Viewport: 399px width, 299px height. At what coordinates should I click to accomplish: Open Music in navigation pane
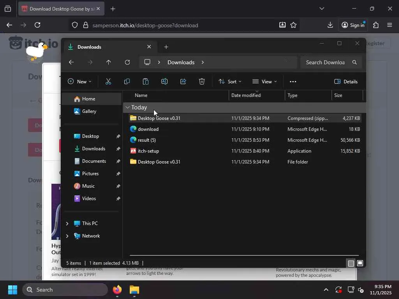pyautogui.click(x=92, y=186)
